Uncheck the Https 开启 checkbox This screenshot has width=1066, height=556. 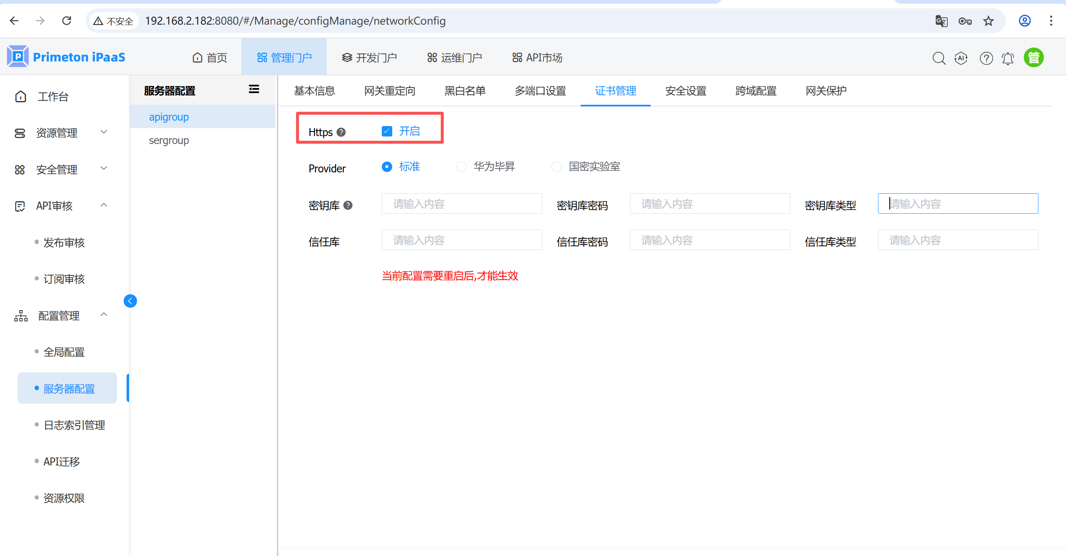click(387, 131)
